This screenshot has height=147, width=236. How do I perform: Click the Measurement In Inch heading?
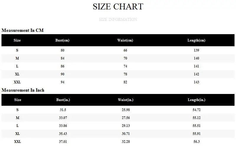click(23, 90)
